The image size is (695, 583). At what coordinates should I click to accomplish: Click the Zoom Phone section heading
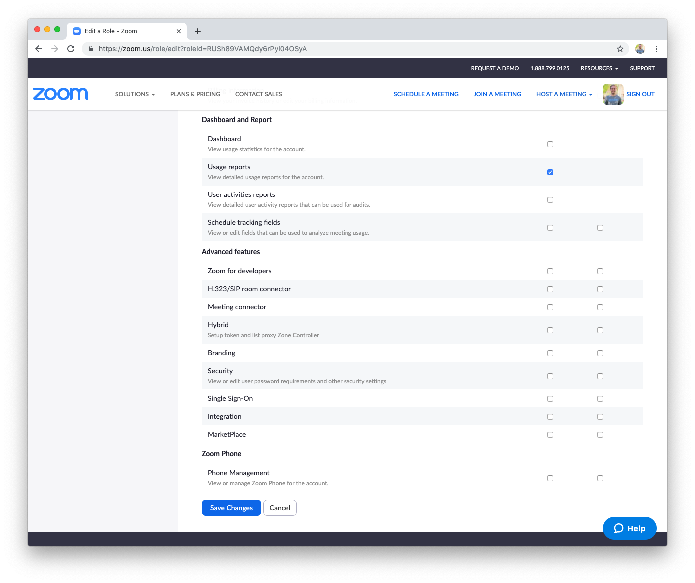point(221,454)
